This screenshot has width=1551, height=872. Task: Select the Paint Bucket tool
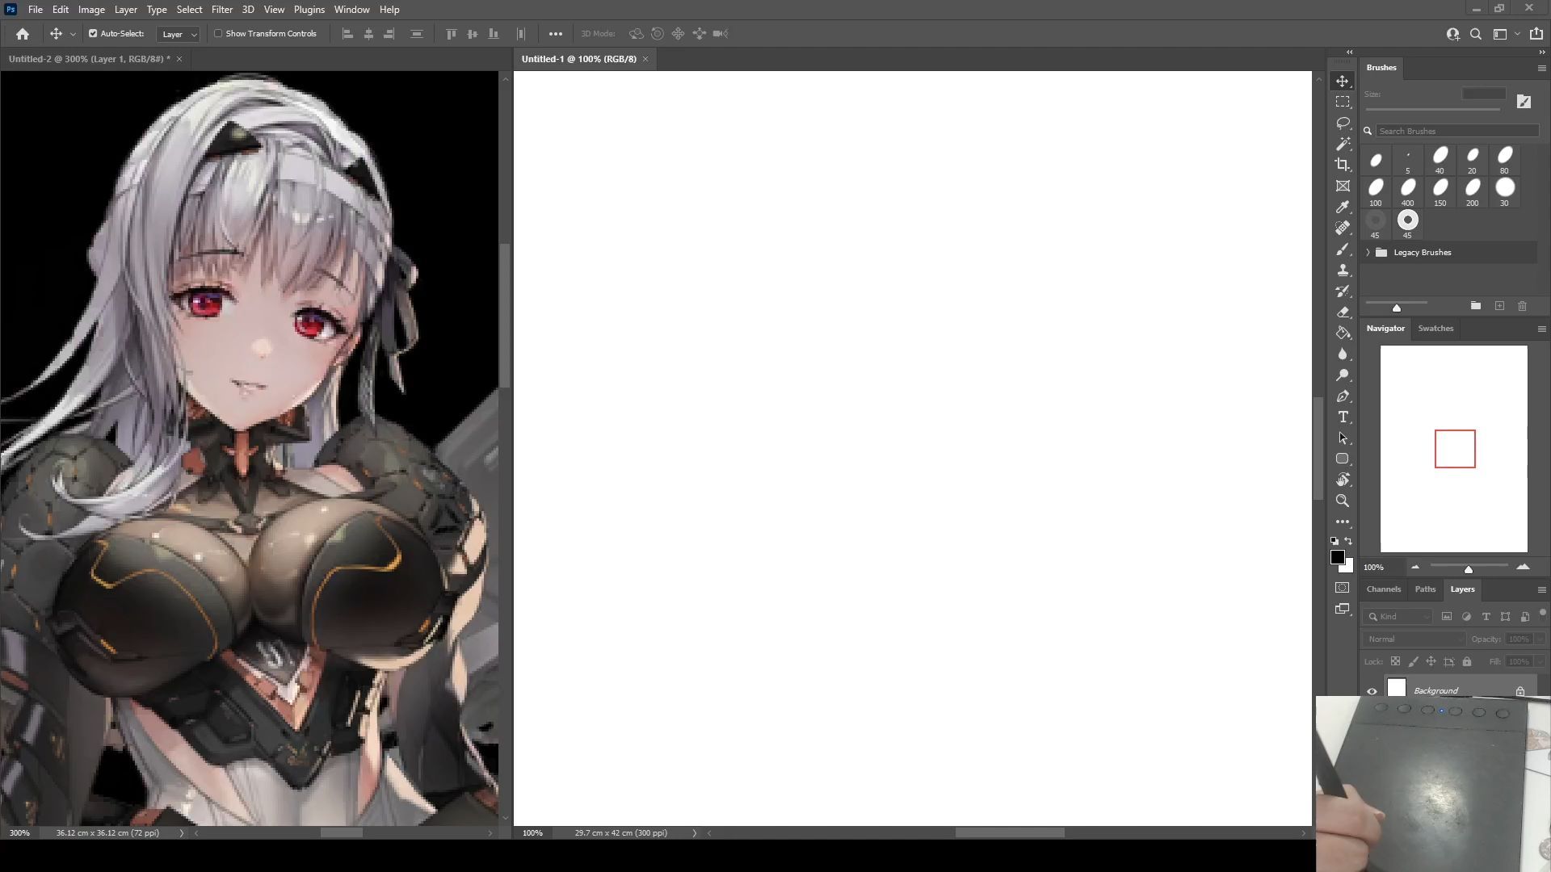1343,333
